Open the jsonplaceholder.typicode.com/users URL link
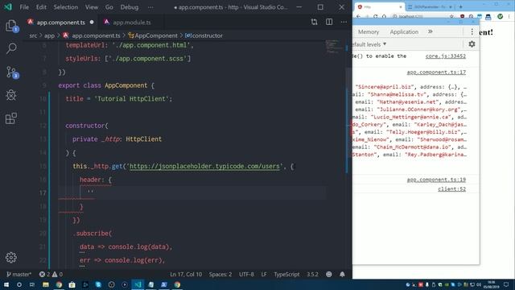 pyautogui.click(x=204, y=167)
